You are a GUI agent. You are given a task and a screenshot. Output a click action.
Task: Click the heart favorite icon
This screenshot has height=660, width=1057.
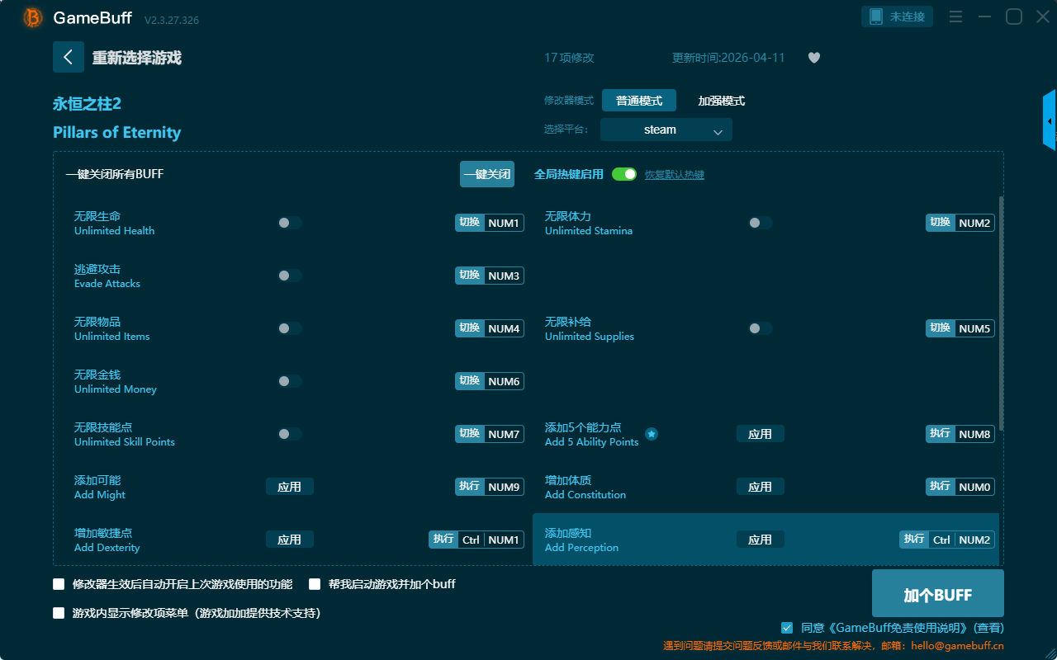coord(813,58)
